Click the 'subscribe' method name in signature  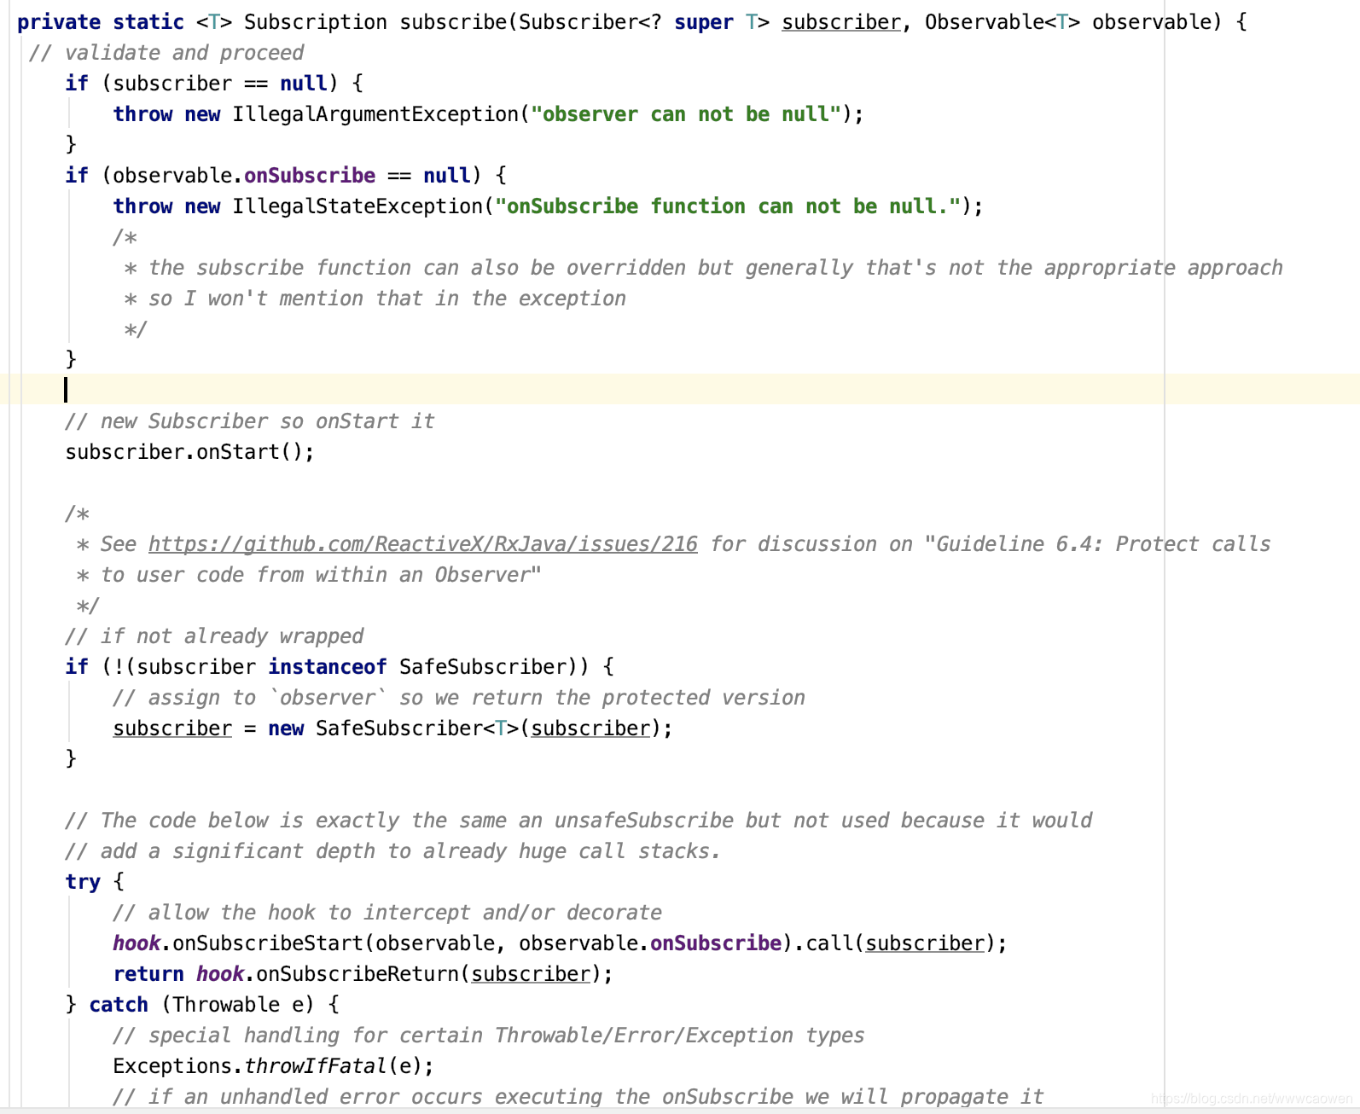[453, 22]
